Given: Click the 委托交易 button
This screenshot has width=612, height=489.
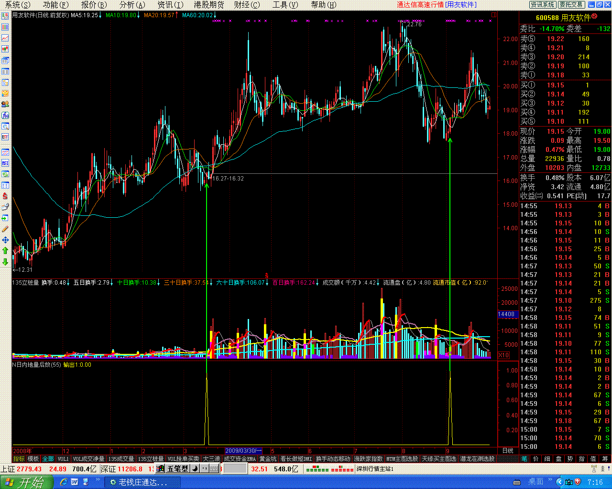Looking at the screenshot, I should point(571,5).
